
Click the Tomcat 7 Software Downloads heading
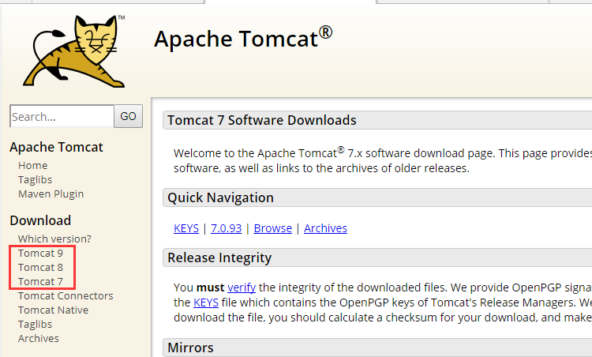(x=261, y=120)
